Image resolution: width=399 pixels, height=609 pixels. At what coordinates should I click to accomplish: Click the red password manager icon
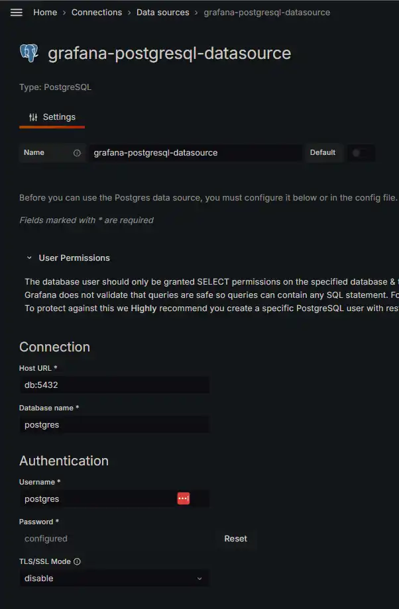pos(183,498)
